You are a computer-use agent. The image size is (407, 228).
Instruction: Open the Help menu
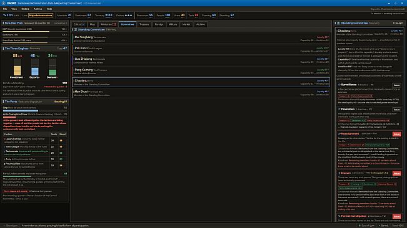tap(49, 9)
